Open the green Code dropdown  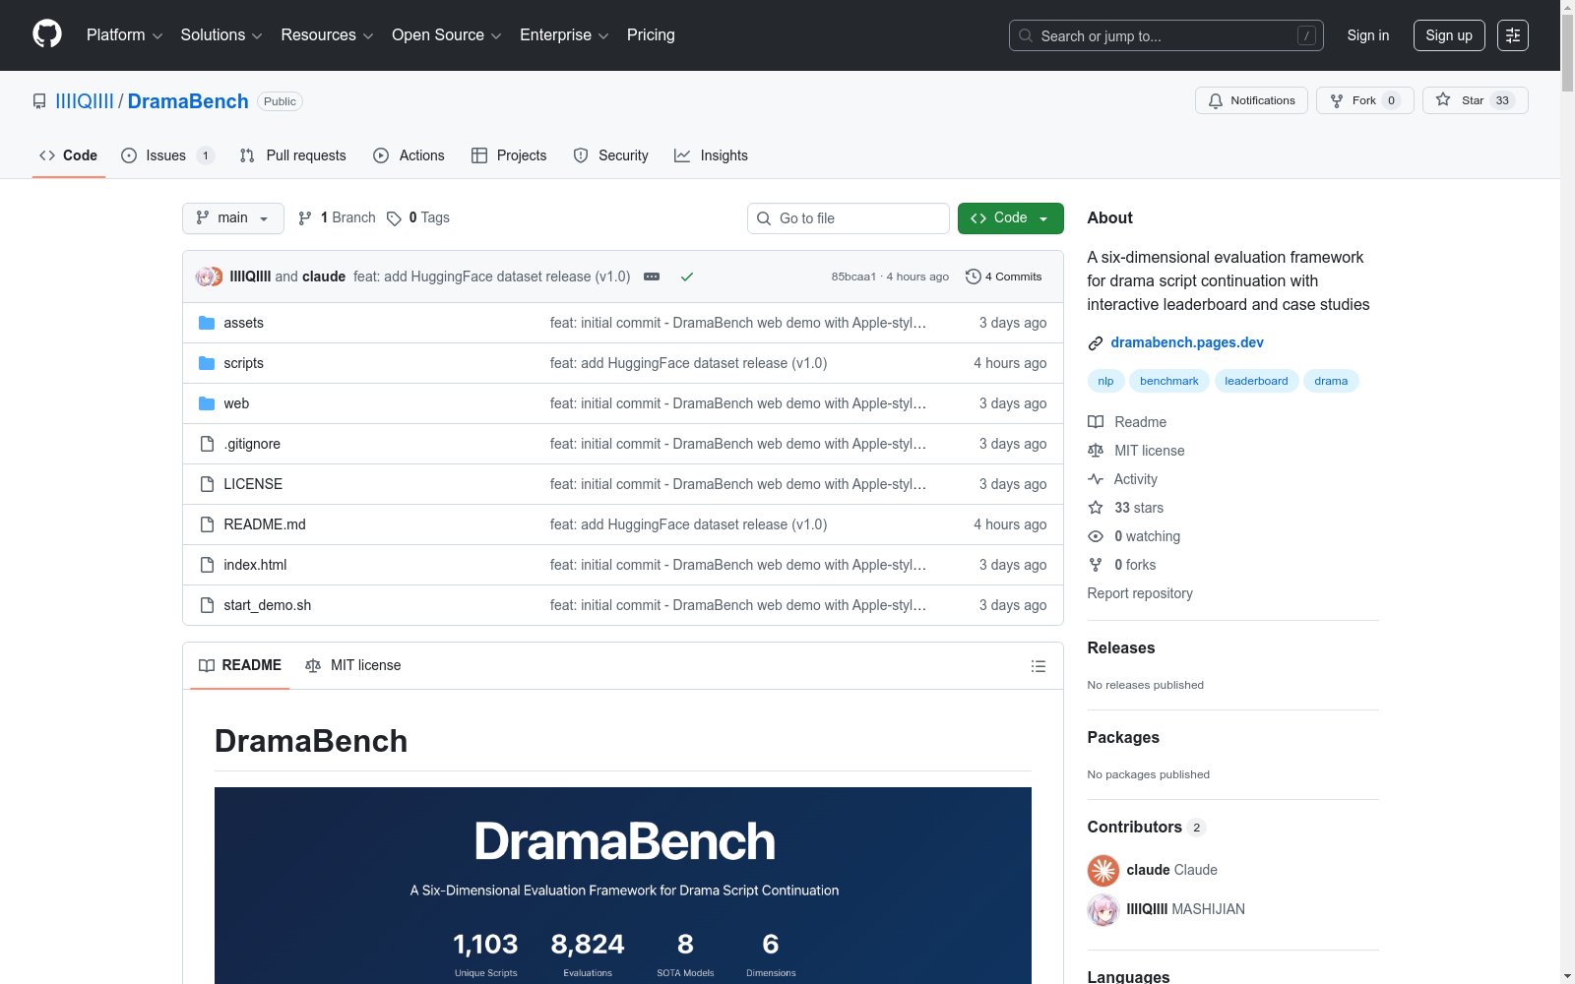pyautogui.click(x=1011, y=218)
